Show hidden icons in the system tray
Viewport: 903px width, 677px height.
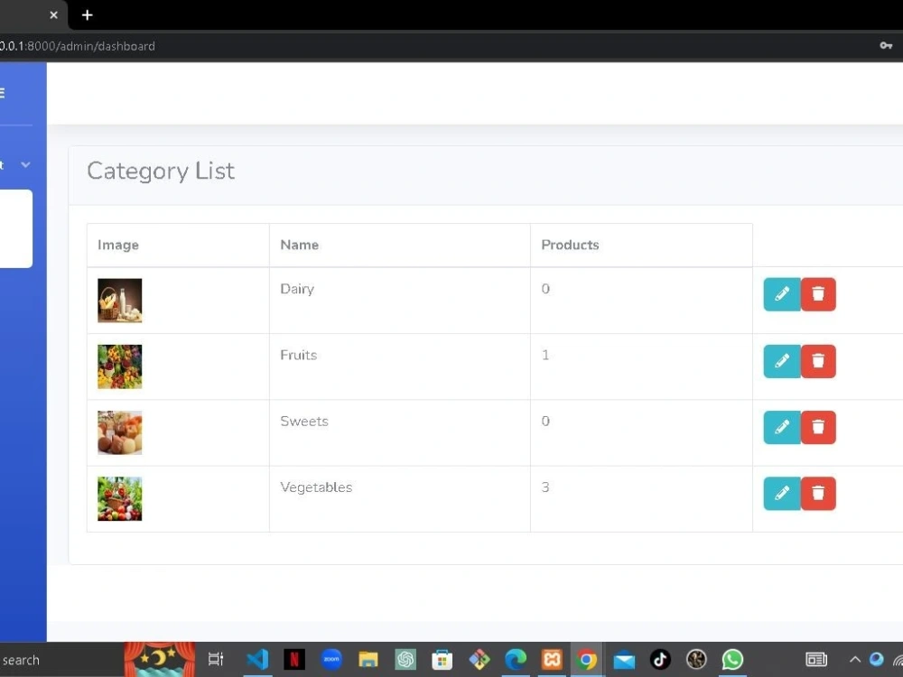[x=854, y=660]
